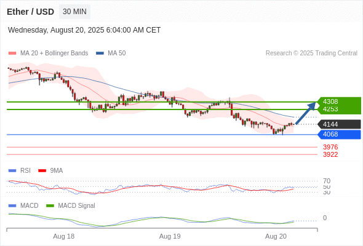363x246 pixels.
Task: Click the MACD Signal green legend swatch
Action: pyautogui.click(x=50, y=205)
